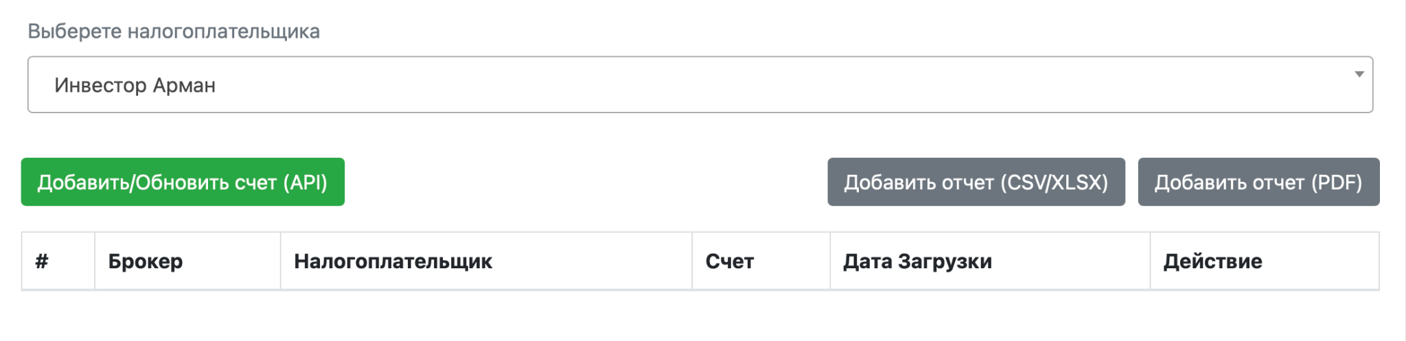This screenshot has width=1406, height=341.
Task: Expand the налогоплательщик select field
Action: [x=699, y=84]
